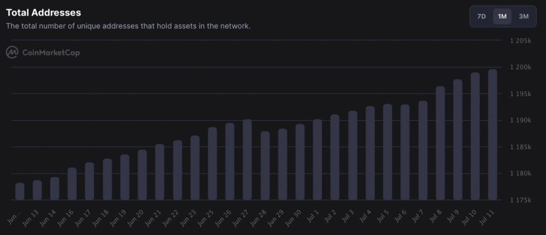Click the Jun 25 bar
546x235 pixels.
click(212, 164)
